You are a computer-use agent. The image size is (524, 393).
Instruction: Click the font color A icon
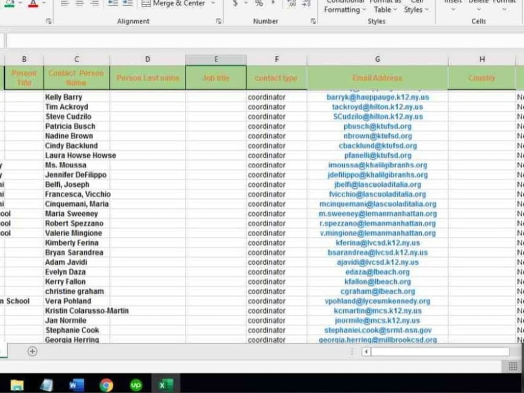pos(33,4)
